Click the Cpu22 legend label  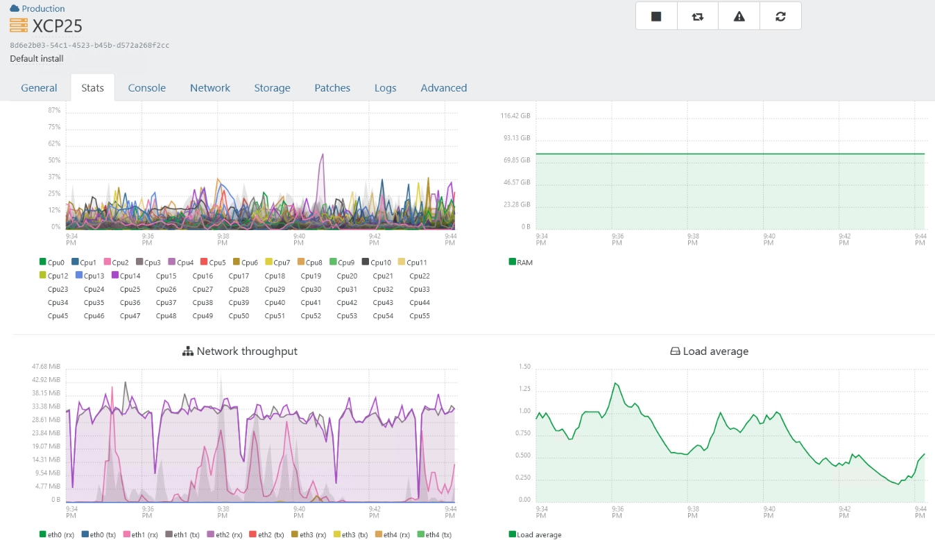420,276
